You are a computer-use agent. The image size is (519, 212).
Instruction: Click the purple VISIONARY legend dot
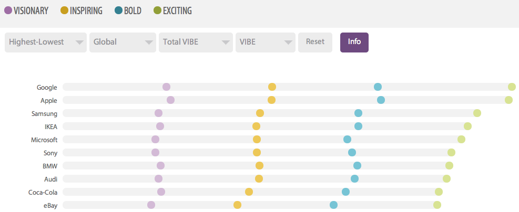(8, 10)
